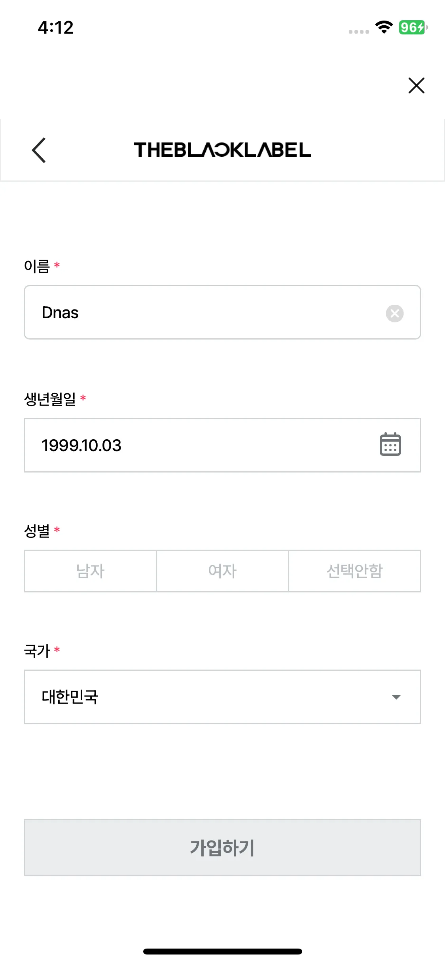Tap the Wi-Fi status icon

pos(383,27)
